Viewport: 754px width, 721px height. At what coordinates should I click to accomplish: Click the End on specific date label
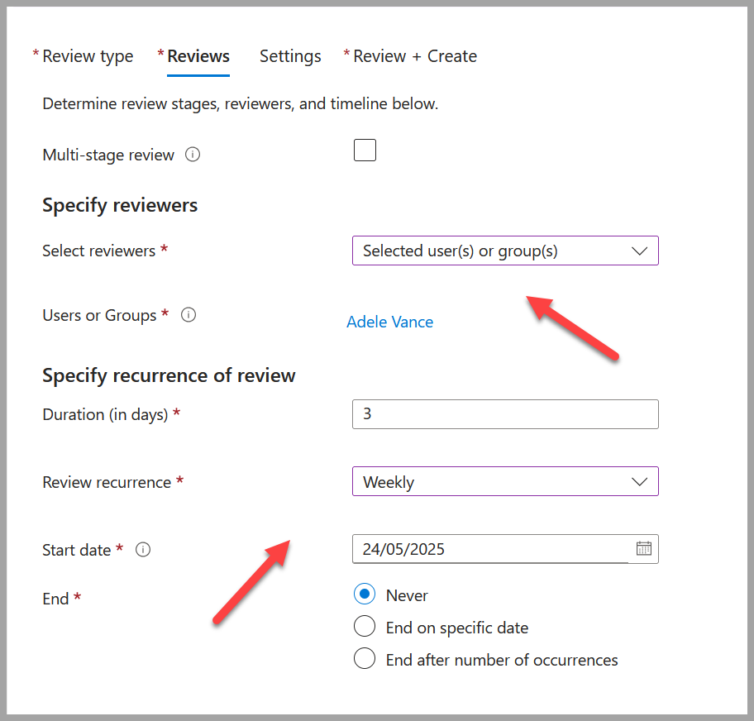click(457, 628)
